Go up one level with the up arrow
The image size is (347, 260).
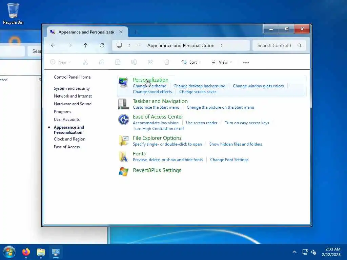(86, 45)
